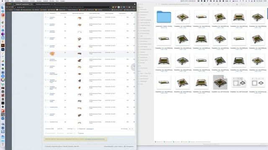Tick the select-all checkbox in table header
Image resolution: width=268 pixels, height=150 pixels.
point(46,13)
